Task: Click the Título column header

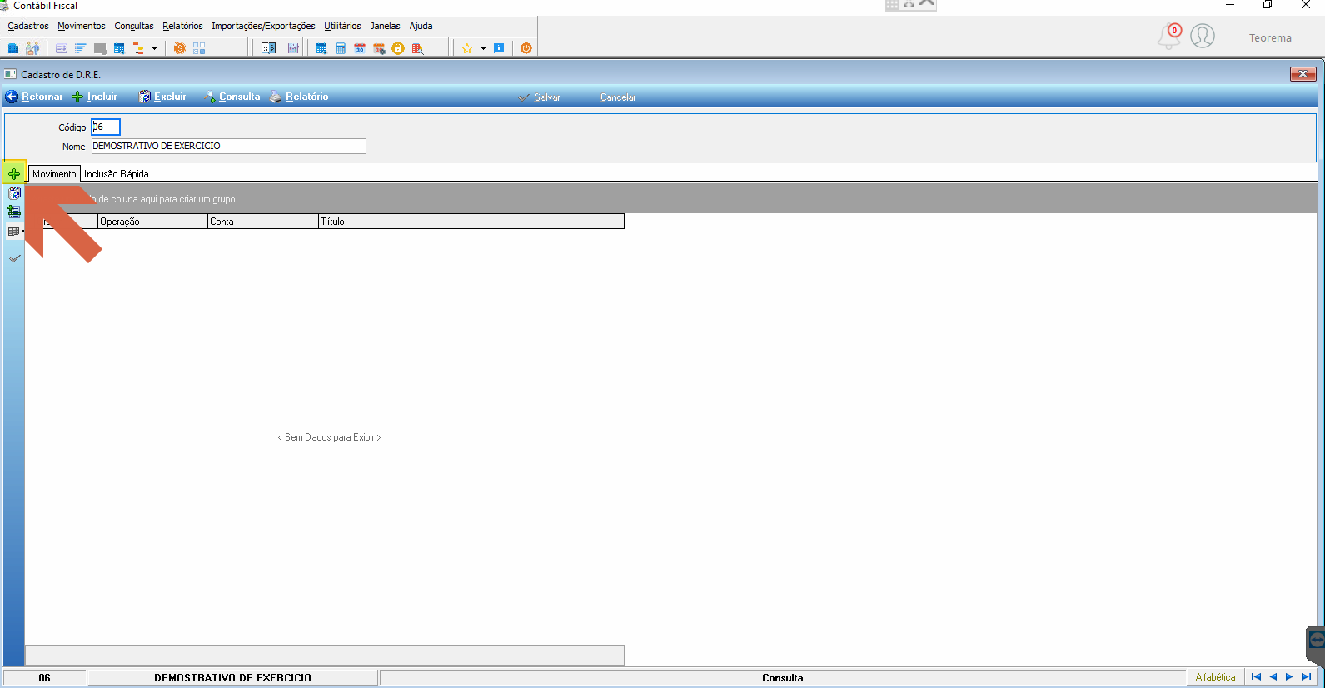Action: (x=471, y=222)
